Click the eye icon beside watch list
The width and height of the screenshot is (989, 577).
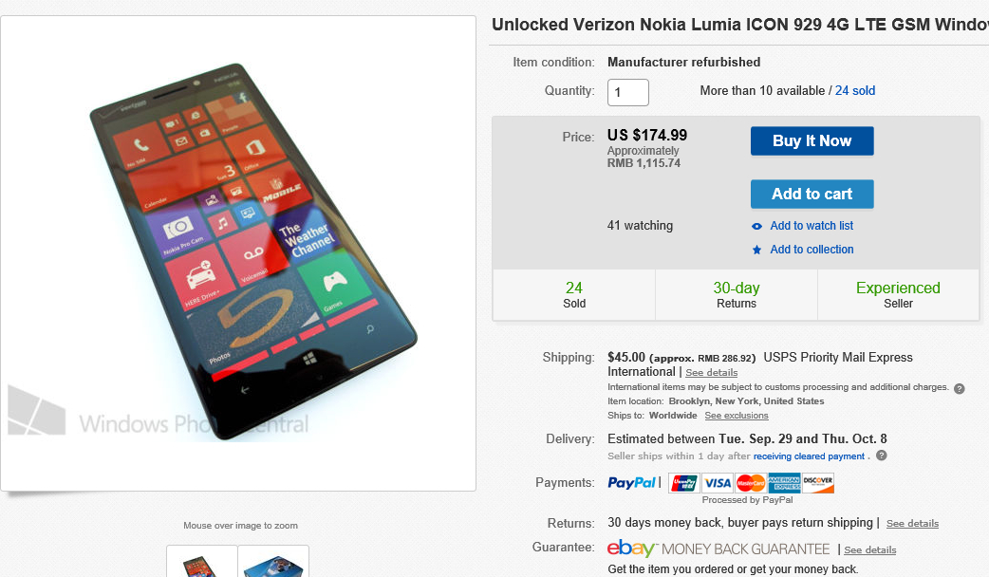(x=756, y=226)
